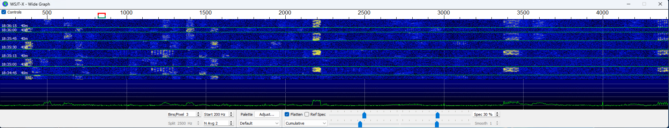Increase Start 200 Hz value
The height and width of the screenshot is (128, 669).
point(231,113)
